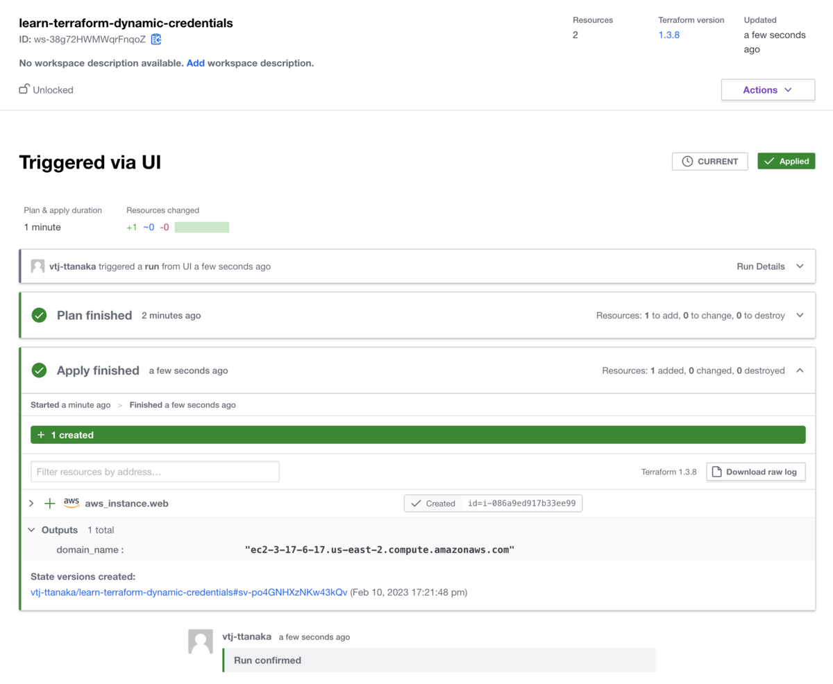Viewport: 833px width, 684px height.
Task: Collapse the Apply finished section chevron
Action: coord(800,370)
